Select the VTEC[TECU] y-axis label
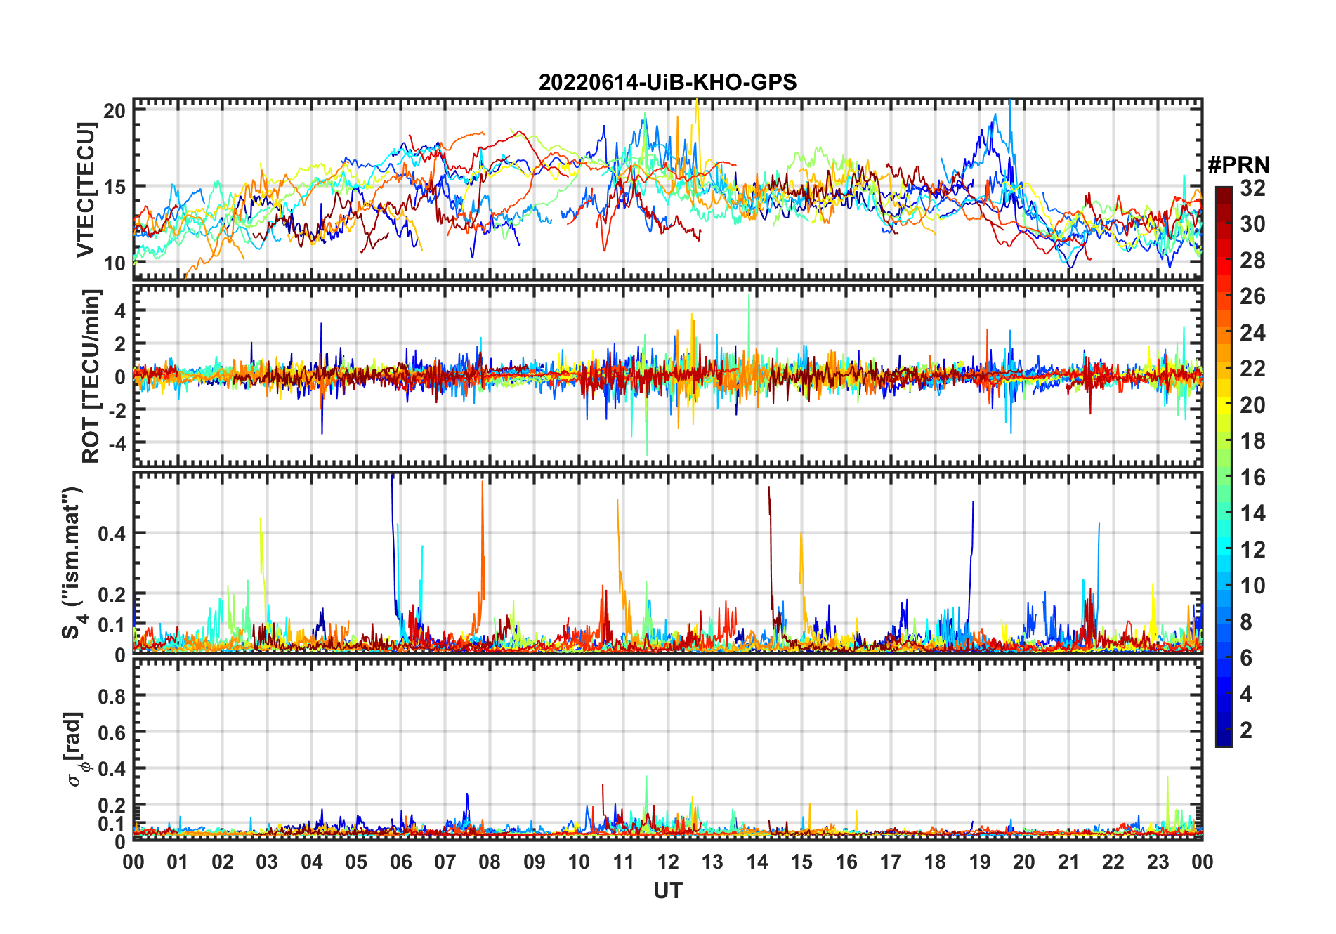1336x934 pixels. (x=86, y=190)
